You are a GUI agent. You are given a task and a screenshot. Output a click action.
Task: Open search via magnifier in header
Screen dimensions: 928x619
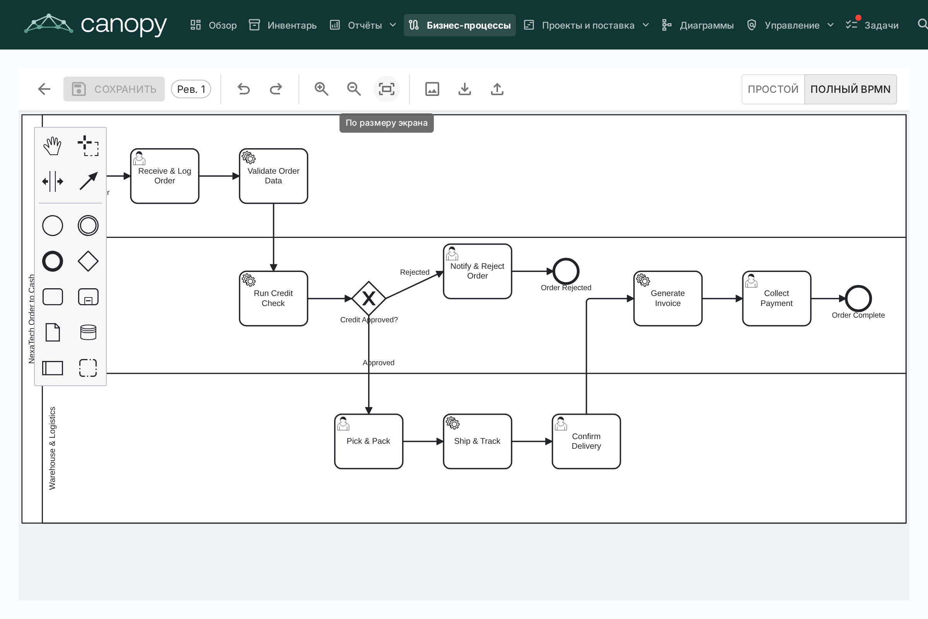(x=922, y=24)
